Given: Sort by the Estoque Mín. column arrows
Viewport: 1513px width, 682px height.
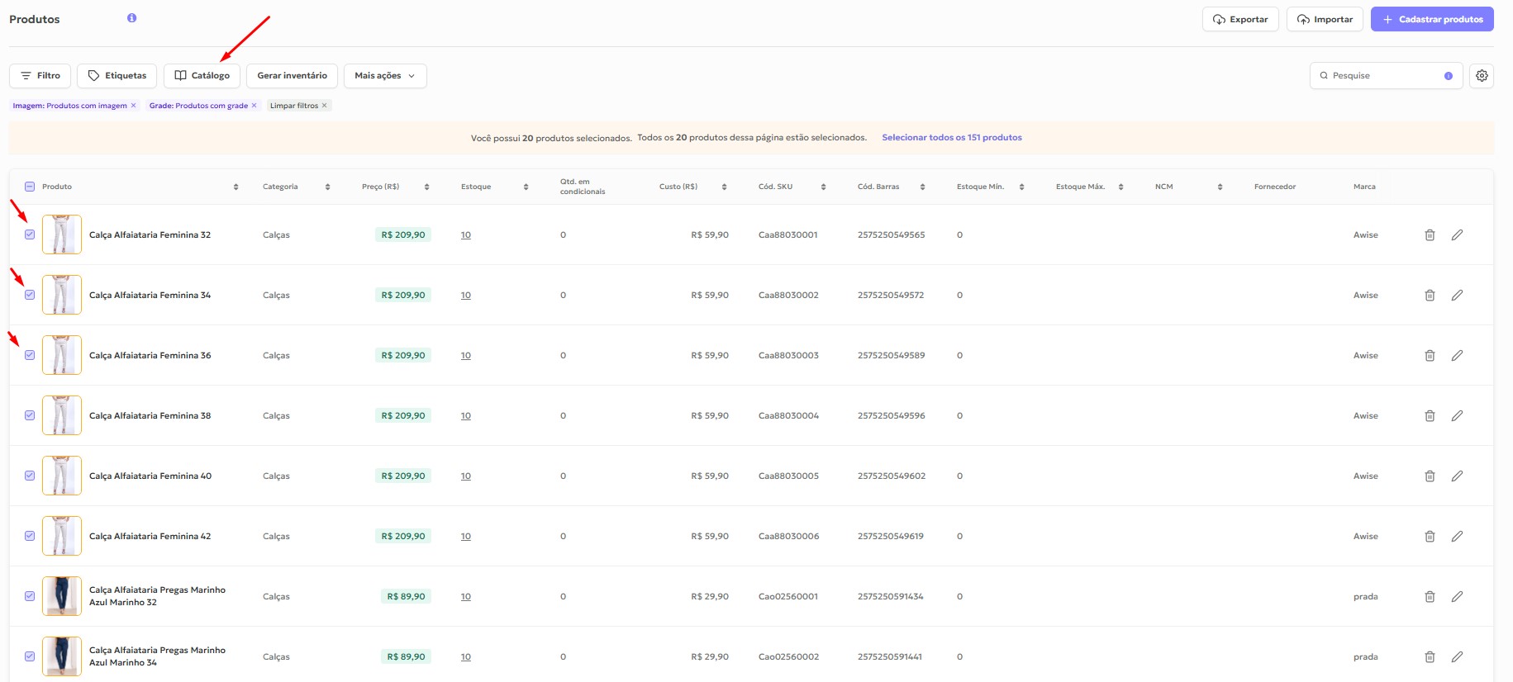Looking at the screenshot, I should click(x=1021, y=187).
